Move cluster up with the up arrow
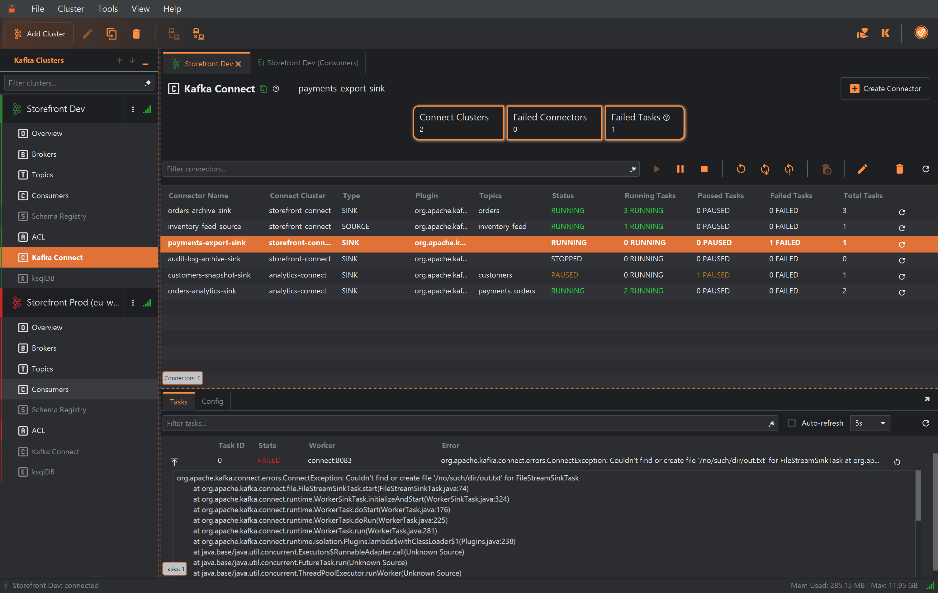Screen dimensions: 938x593 point(120,60)
